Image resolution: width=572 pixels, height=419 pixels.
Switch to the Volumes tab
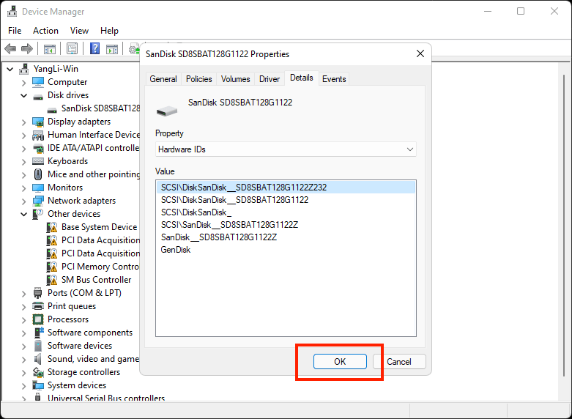click(236, 79)
